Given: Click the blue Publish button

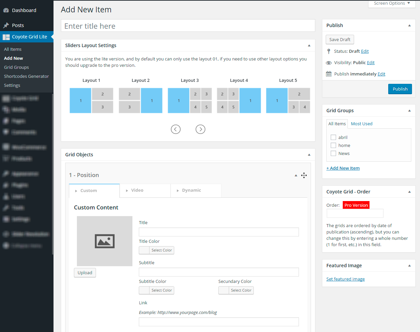Looking at the screenshot, I should 400,89.
